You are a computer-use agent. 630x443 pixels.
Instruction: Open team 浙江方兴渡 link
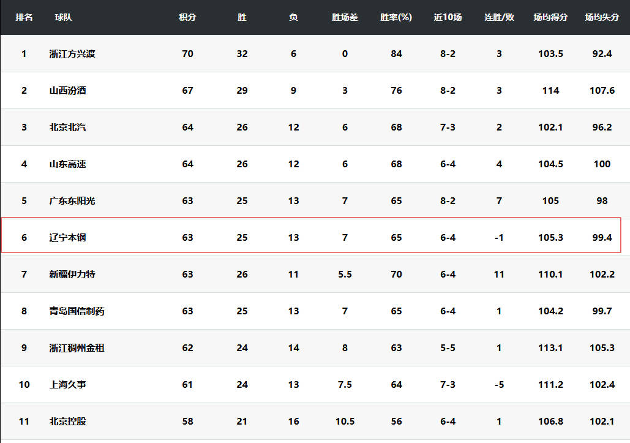(72, 54)
